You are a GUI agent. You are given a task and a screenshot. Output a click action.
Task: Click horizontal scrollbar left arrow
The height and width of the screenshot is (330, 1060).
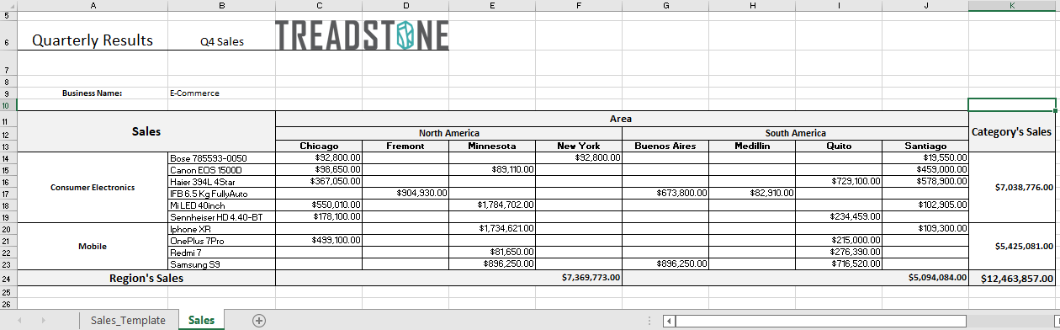pyautogui.click(x=669, y=321)
